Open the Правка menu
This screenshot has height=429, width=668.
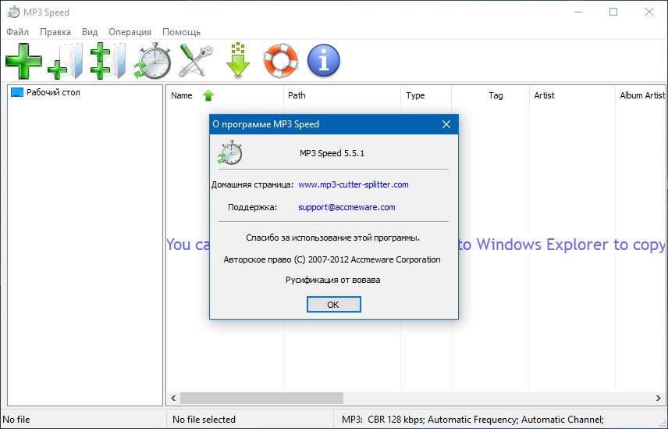[55, 32]
